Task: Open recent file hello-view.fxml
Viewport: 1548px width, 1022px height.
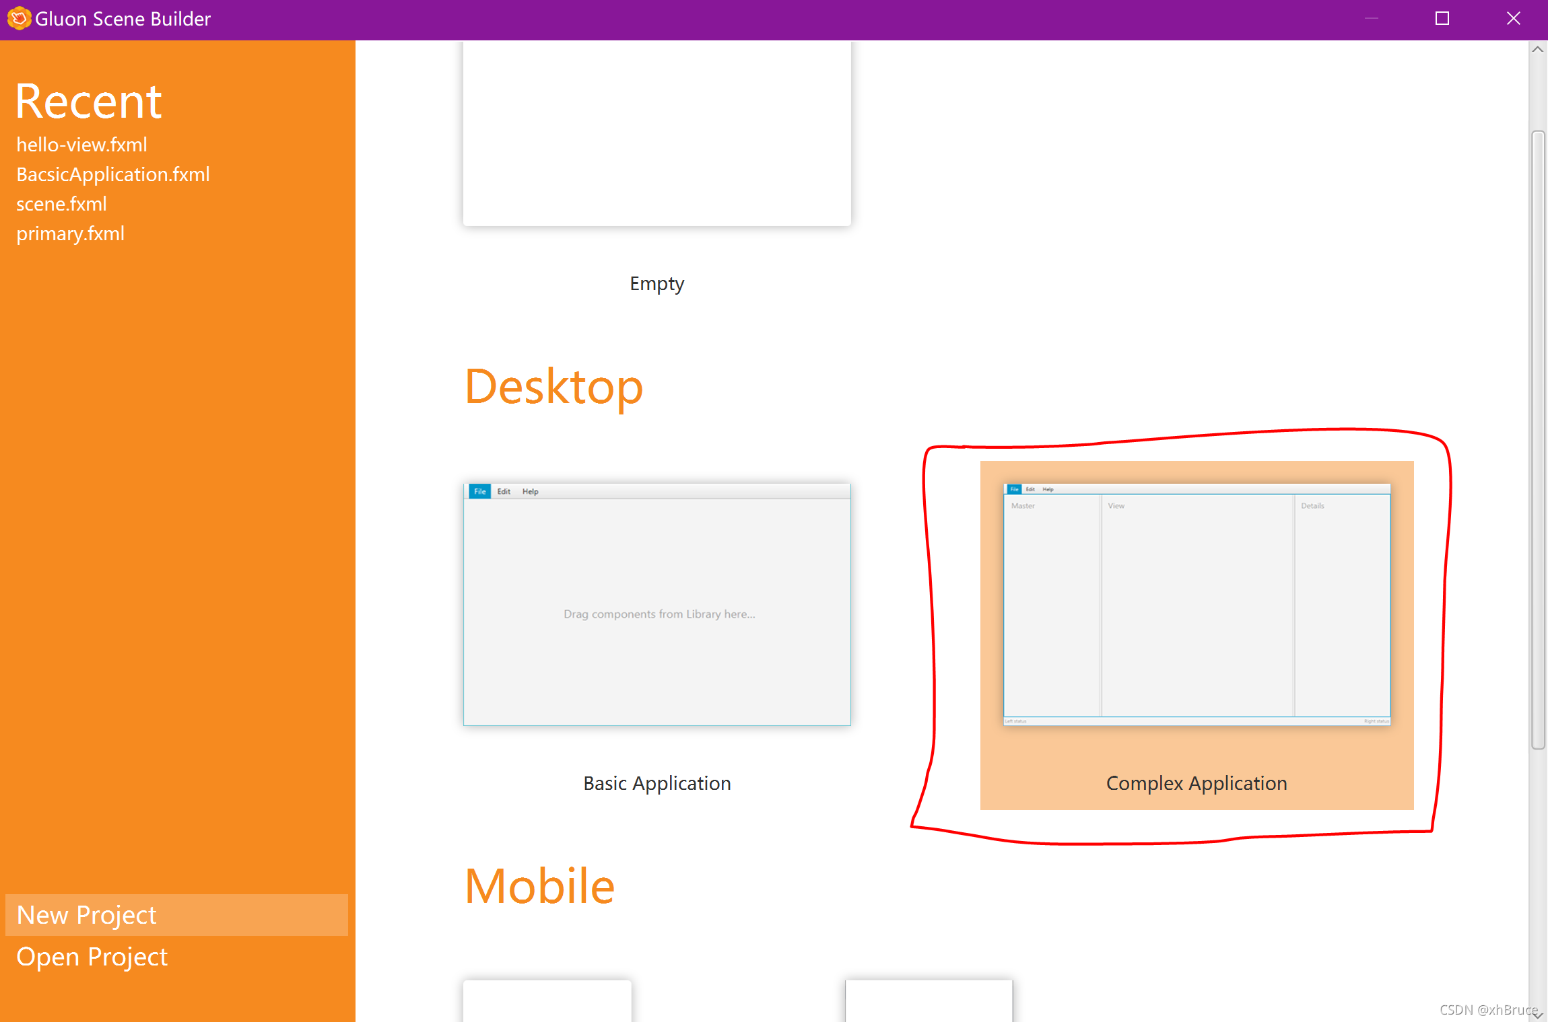Action: (x=81, y=145)
